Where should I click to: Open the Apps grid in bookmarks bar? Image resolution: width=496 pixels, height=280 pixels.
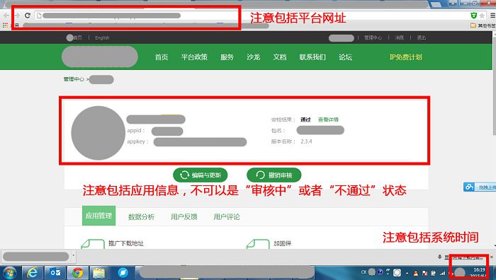coord(5,25)
